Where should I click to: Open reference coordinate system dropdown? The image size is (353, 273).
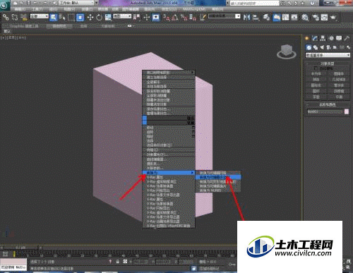point(122,16)
